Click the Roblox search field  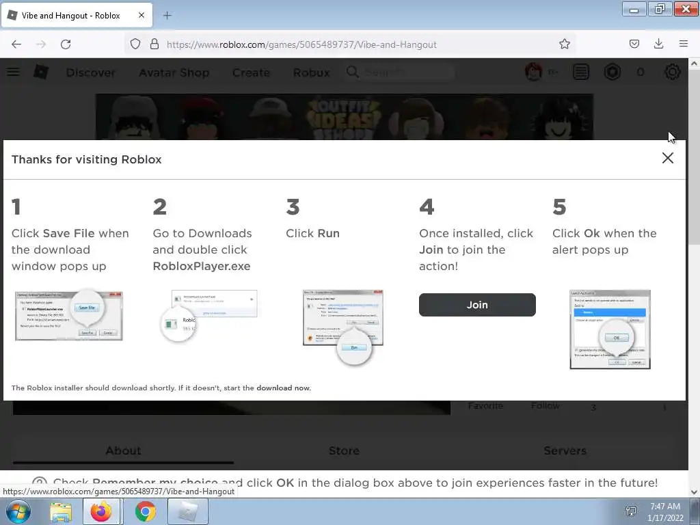tap(400, 72)
